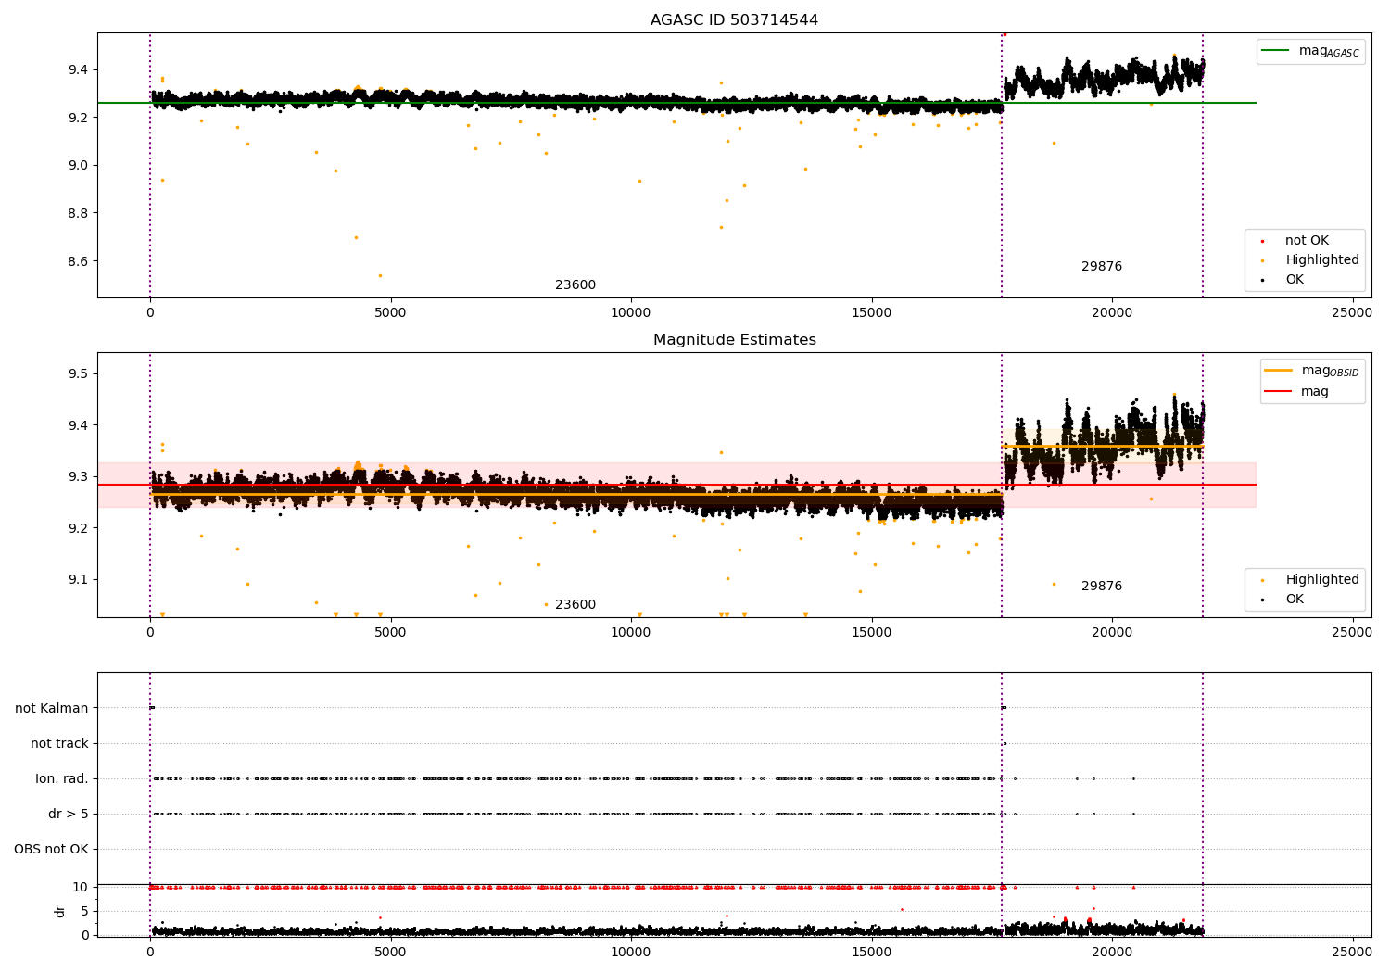This screenshot has height=973, width=1390.
Task: Click the 'OBS not OK' axis label
Action: [51, 850]
